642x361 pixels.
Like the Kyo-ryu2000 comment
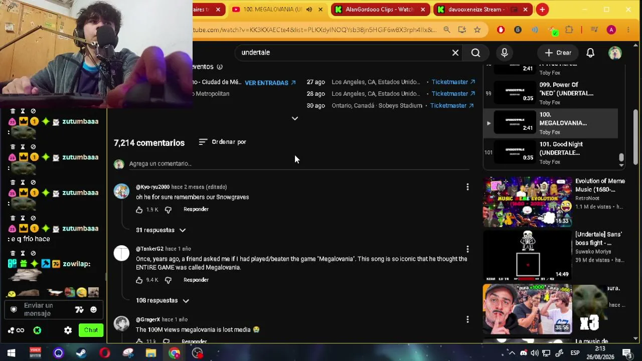tap(139, 210)
